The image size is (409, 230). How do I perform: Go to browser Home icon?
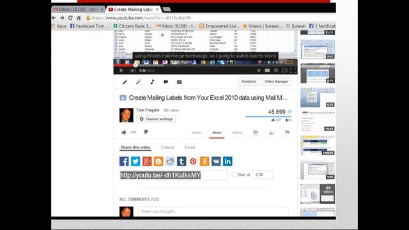click(79, 18)
